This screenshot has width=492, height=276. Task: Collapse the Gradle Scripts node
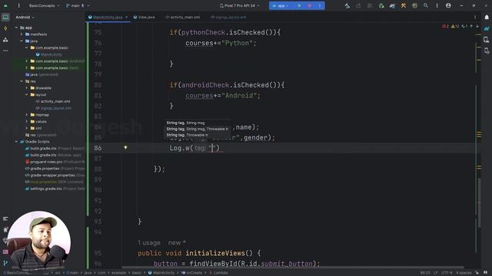[16, 142]
